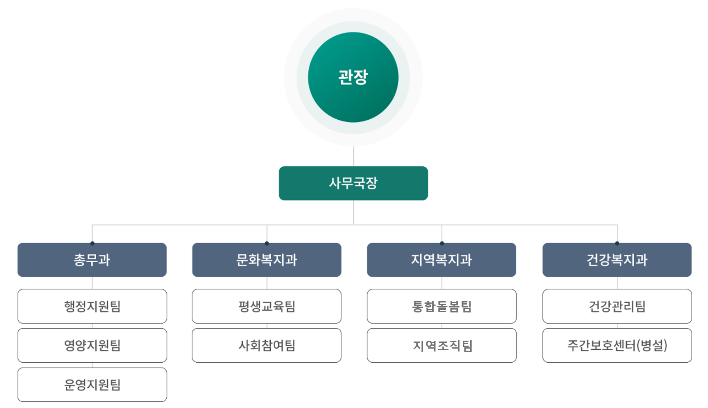
Task: Select the 지역조직팀 team box
Action: (x=441, y=345)
